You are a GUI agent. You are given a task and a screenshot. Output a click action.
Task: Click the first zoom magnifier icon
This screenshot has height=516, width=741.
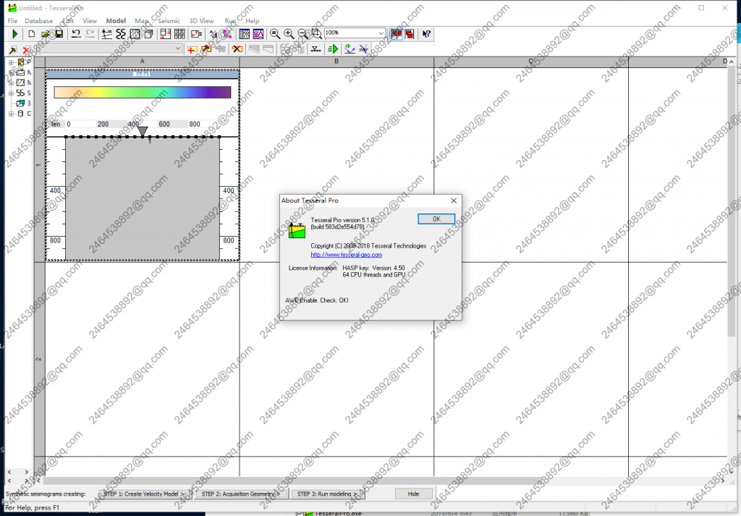tap(275, 34)
